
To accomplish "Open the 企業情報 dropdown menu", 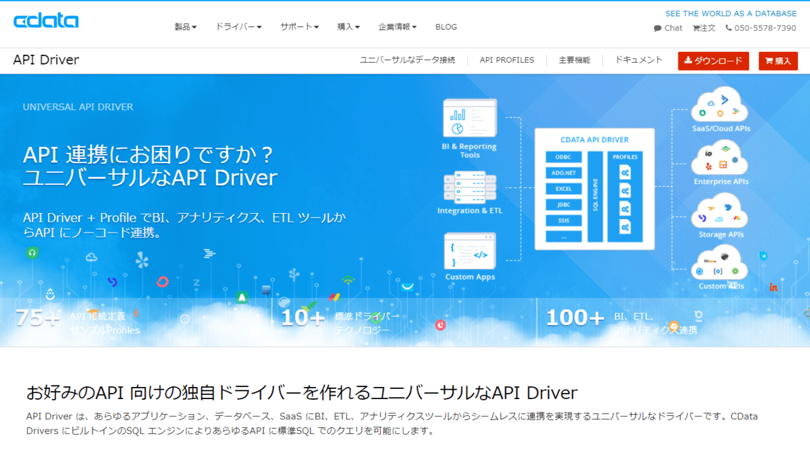I will tap(398, 27).
